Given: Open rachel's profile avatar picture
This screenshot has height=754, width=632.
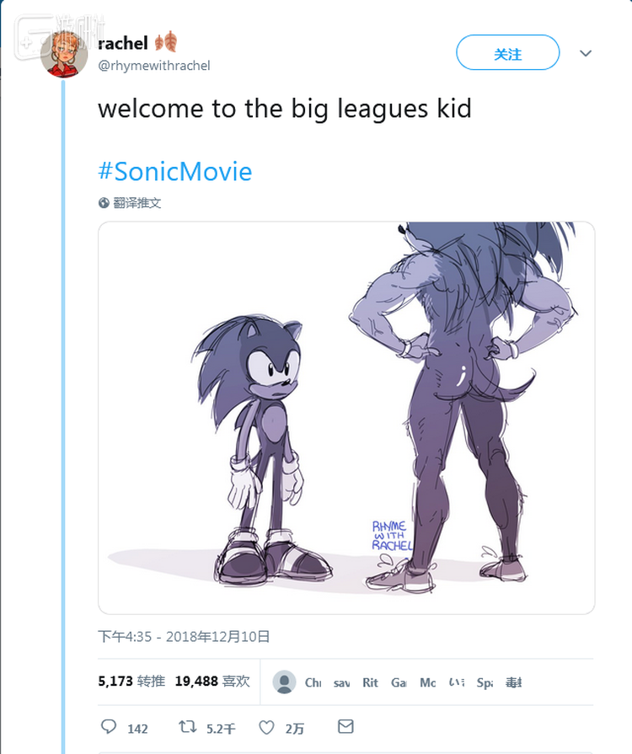Looking at the screenshot, I should (x=64, y=54).
